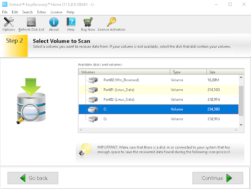This screenshot has height=189, width=251.
Task: Click the volume list scroll up arrow
Action: point(241,78)
